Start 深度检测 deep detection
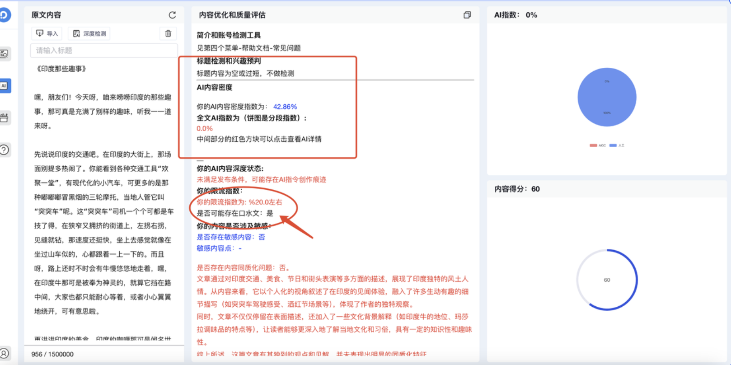 point(89,33)
